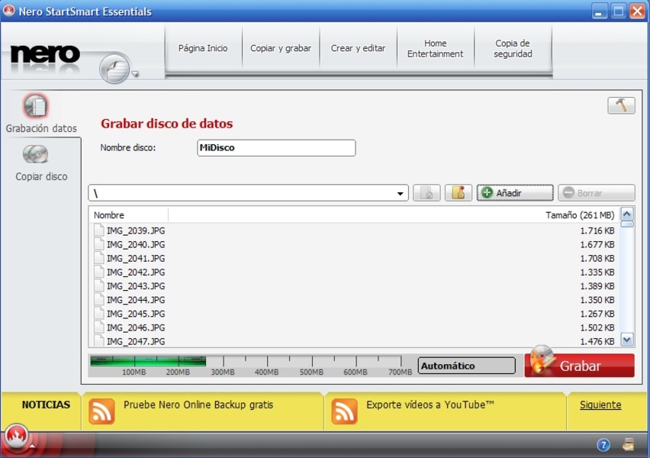Click the Nombre disco input field

coord(276,147)
